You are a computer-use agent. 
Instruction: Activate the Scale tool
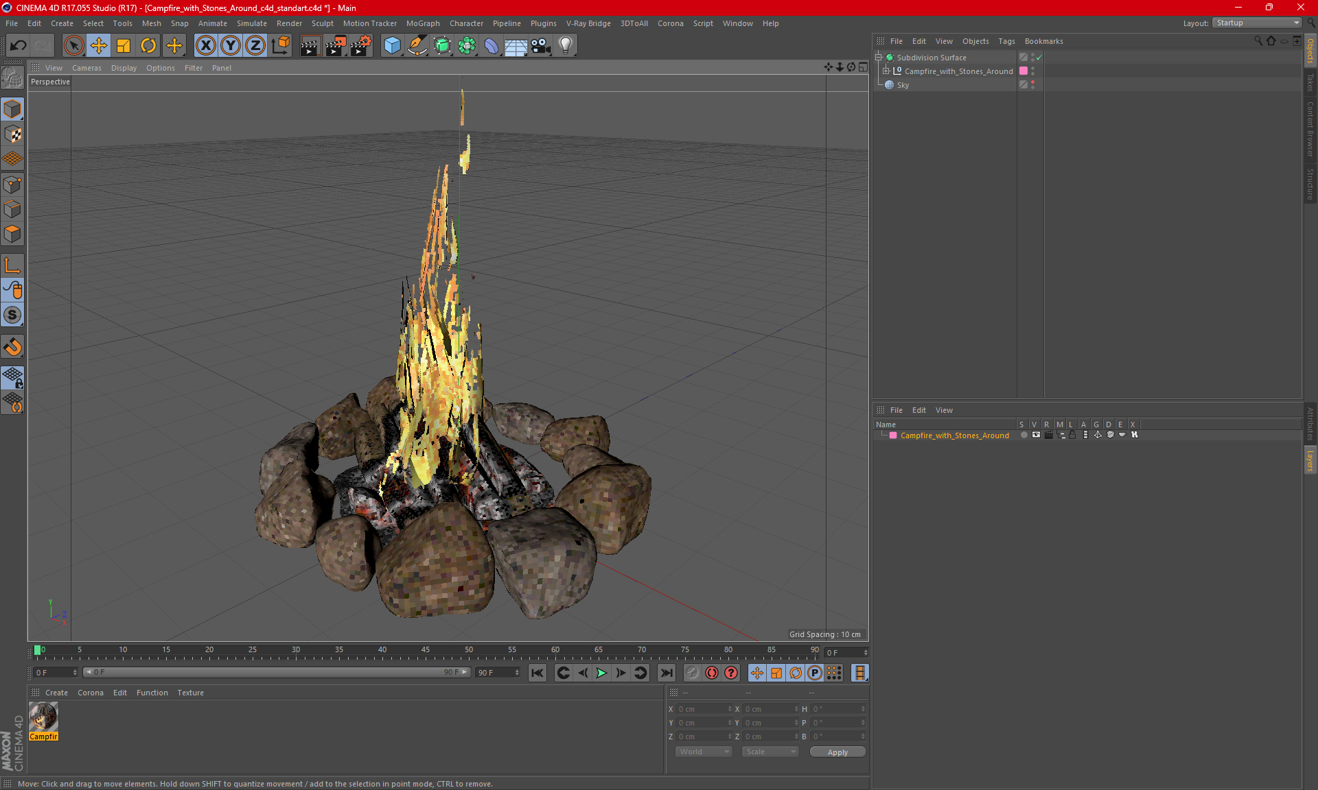pos(124,45)
